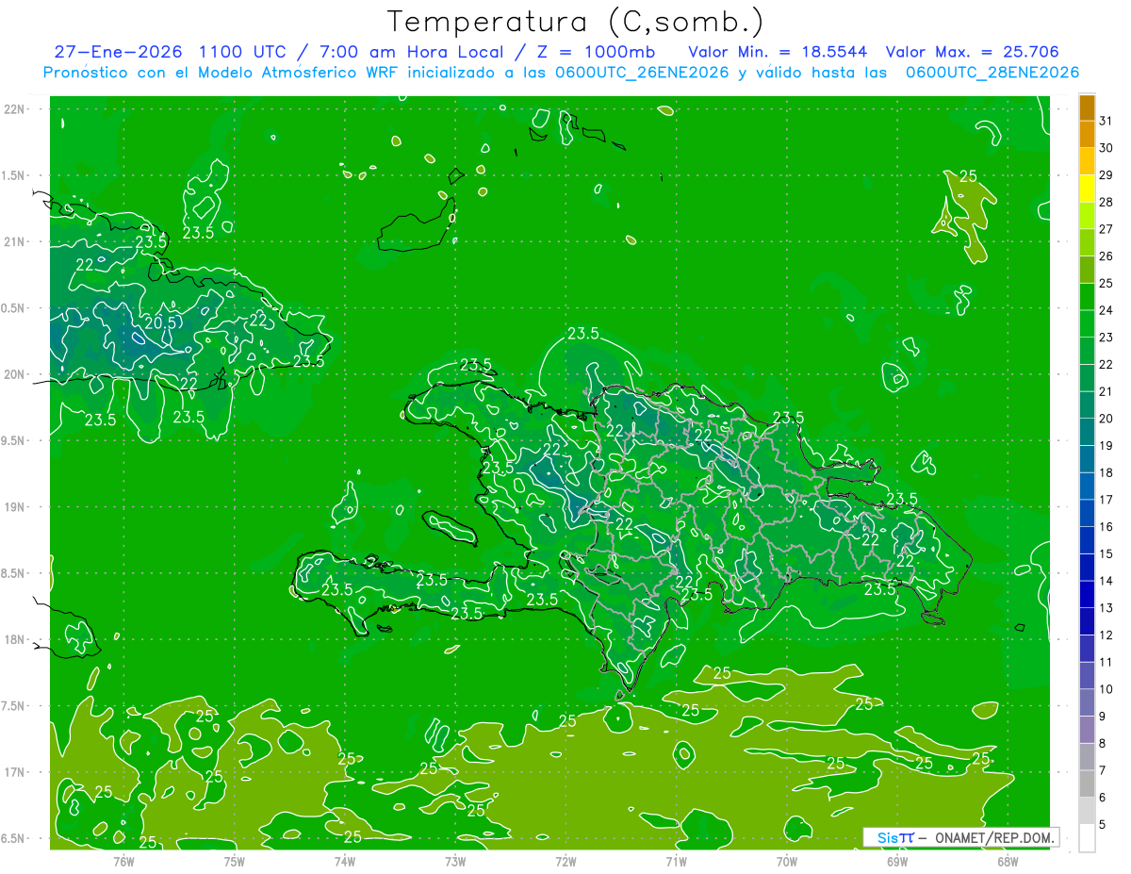Viewport: 1131px width, 874px height.
Task: Click the chart title 'Temperatura (C,somb.)'
Action: [x=575, y=22]
